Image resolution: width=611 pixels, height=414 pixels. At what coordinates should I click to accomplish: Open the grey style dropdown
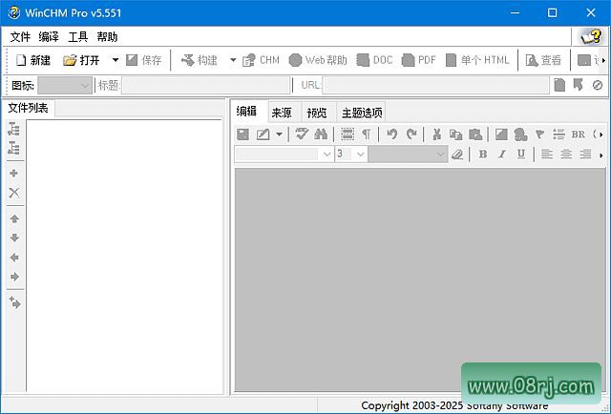408,155
